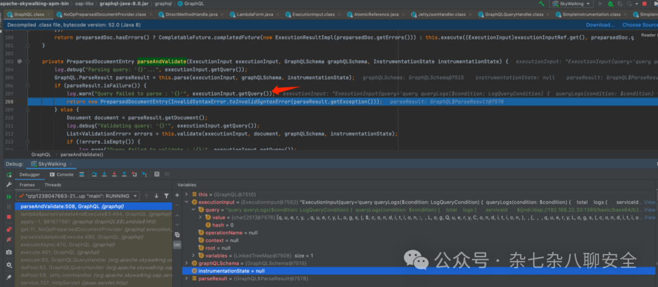Viewport: 658px width, 287px height.
Task: Collapse the query field node
Action: point(193,210)
